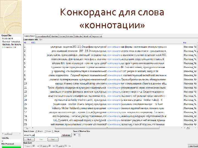The height and width of the screenshot is (148, 198).
Task: Switch to the Collocates tab
Action: [x=78, y=36]
